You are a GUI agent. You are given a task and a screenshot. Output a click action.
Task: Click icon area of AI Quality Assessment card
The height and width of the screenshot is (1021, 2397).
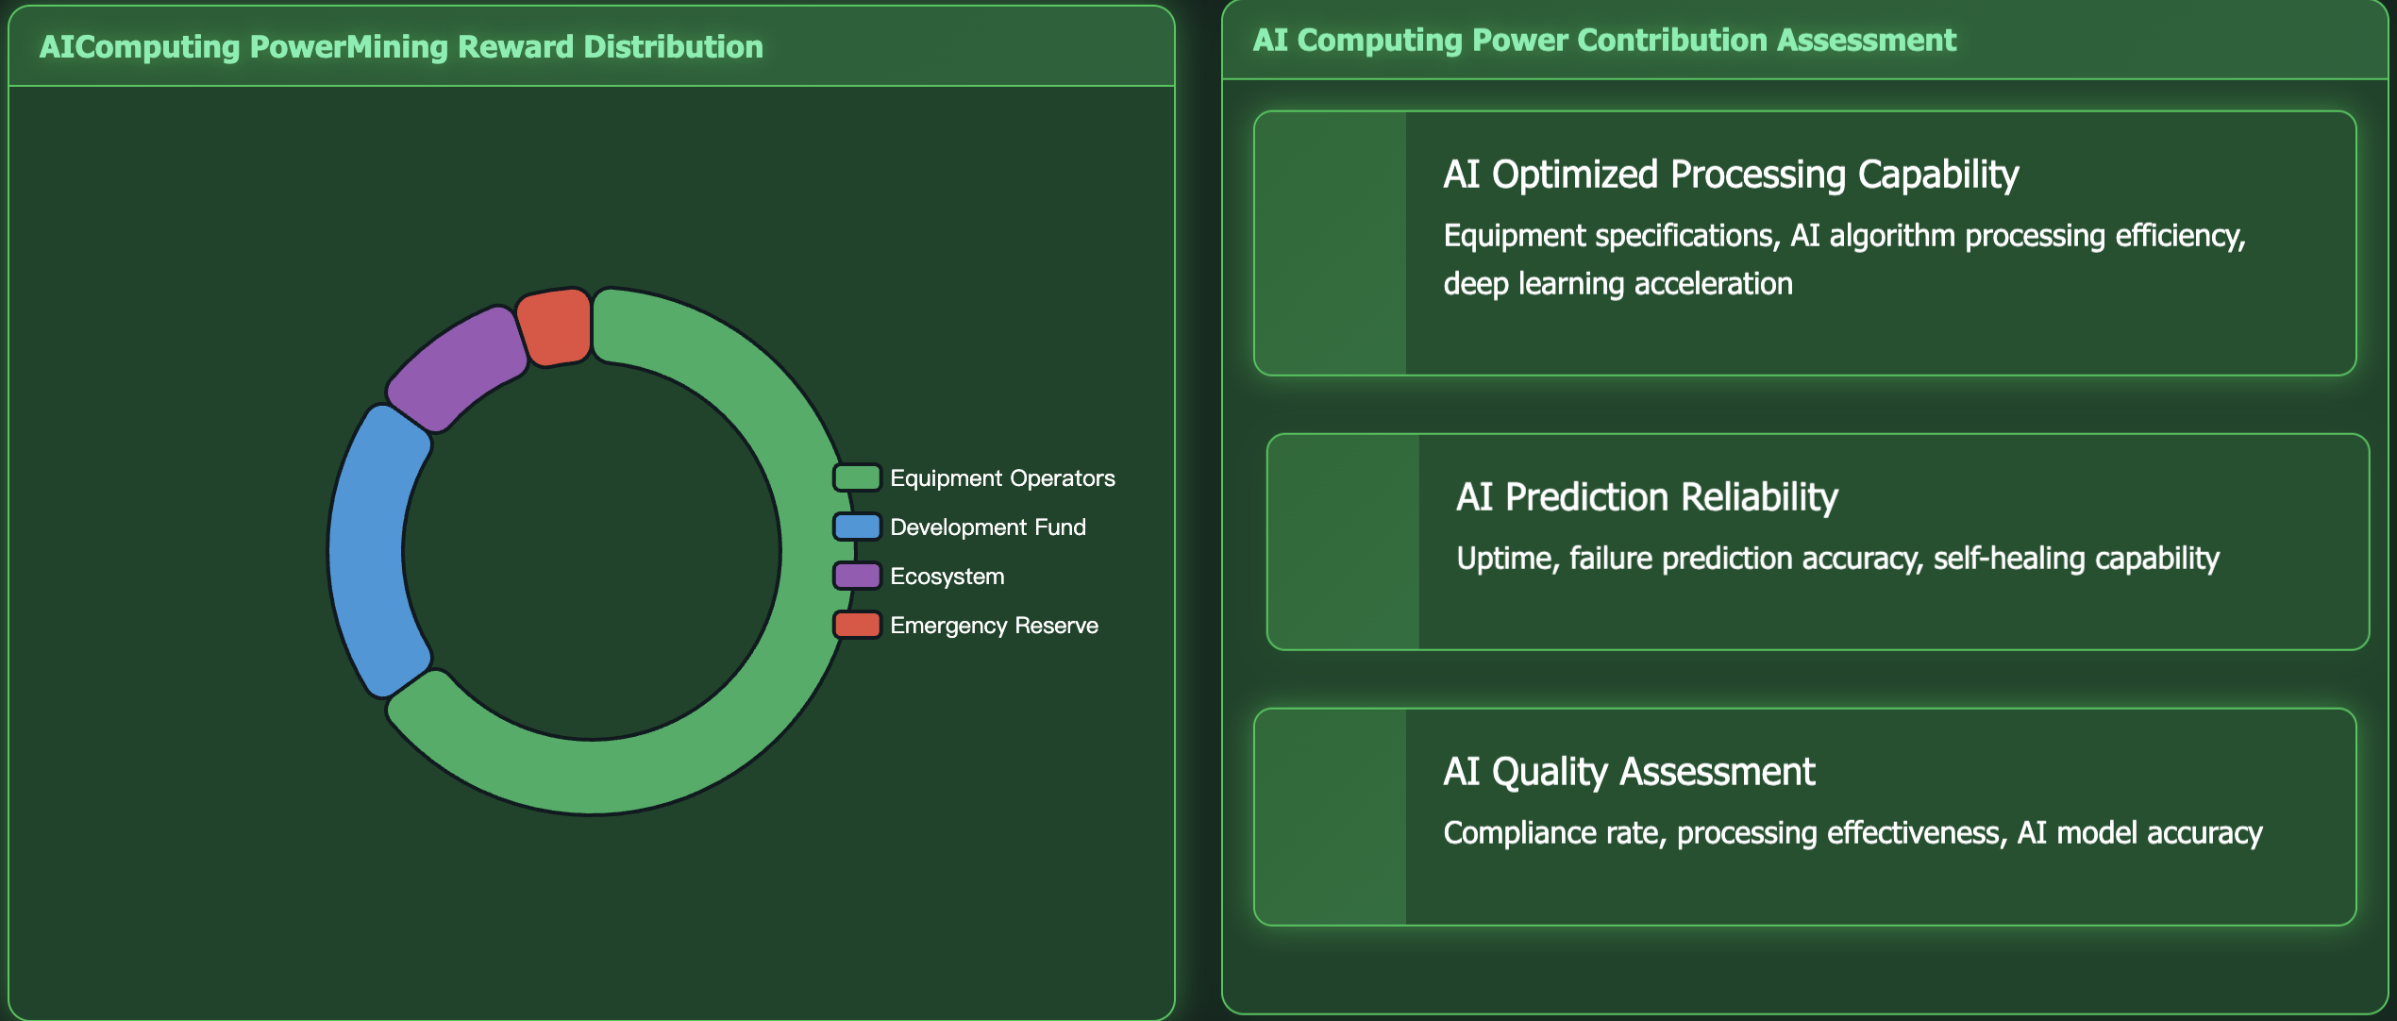1331,817
